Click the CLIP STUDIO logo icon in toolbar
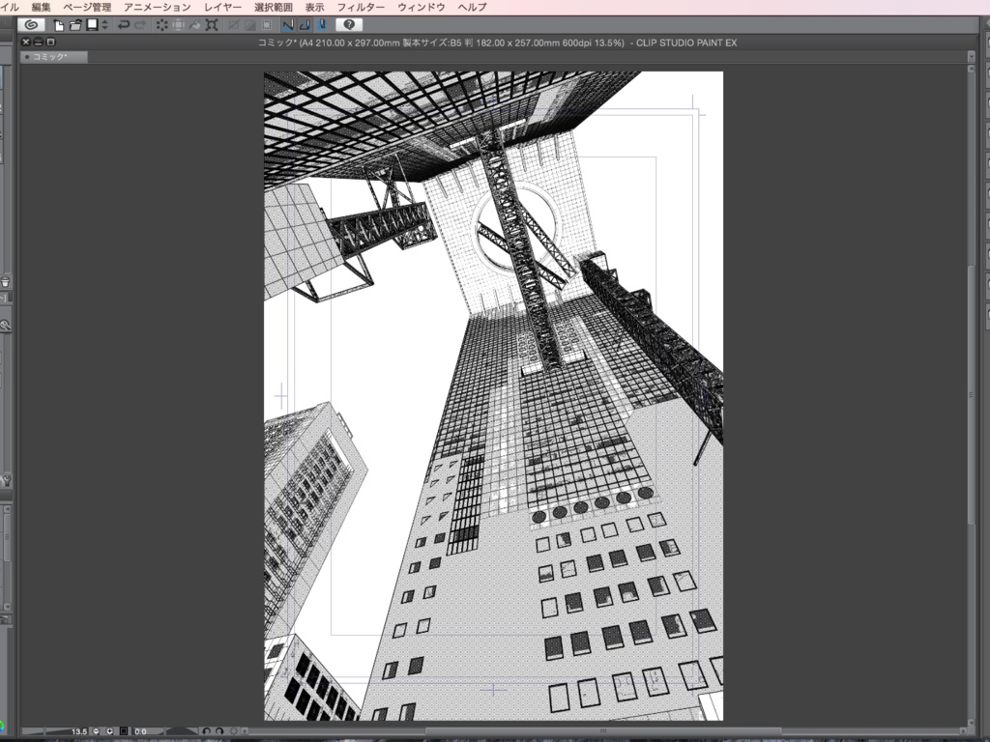 [32, 24]
